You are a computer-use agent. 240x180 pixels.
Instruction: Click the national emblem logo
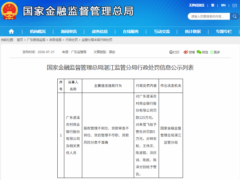tap(9, 11)
